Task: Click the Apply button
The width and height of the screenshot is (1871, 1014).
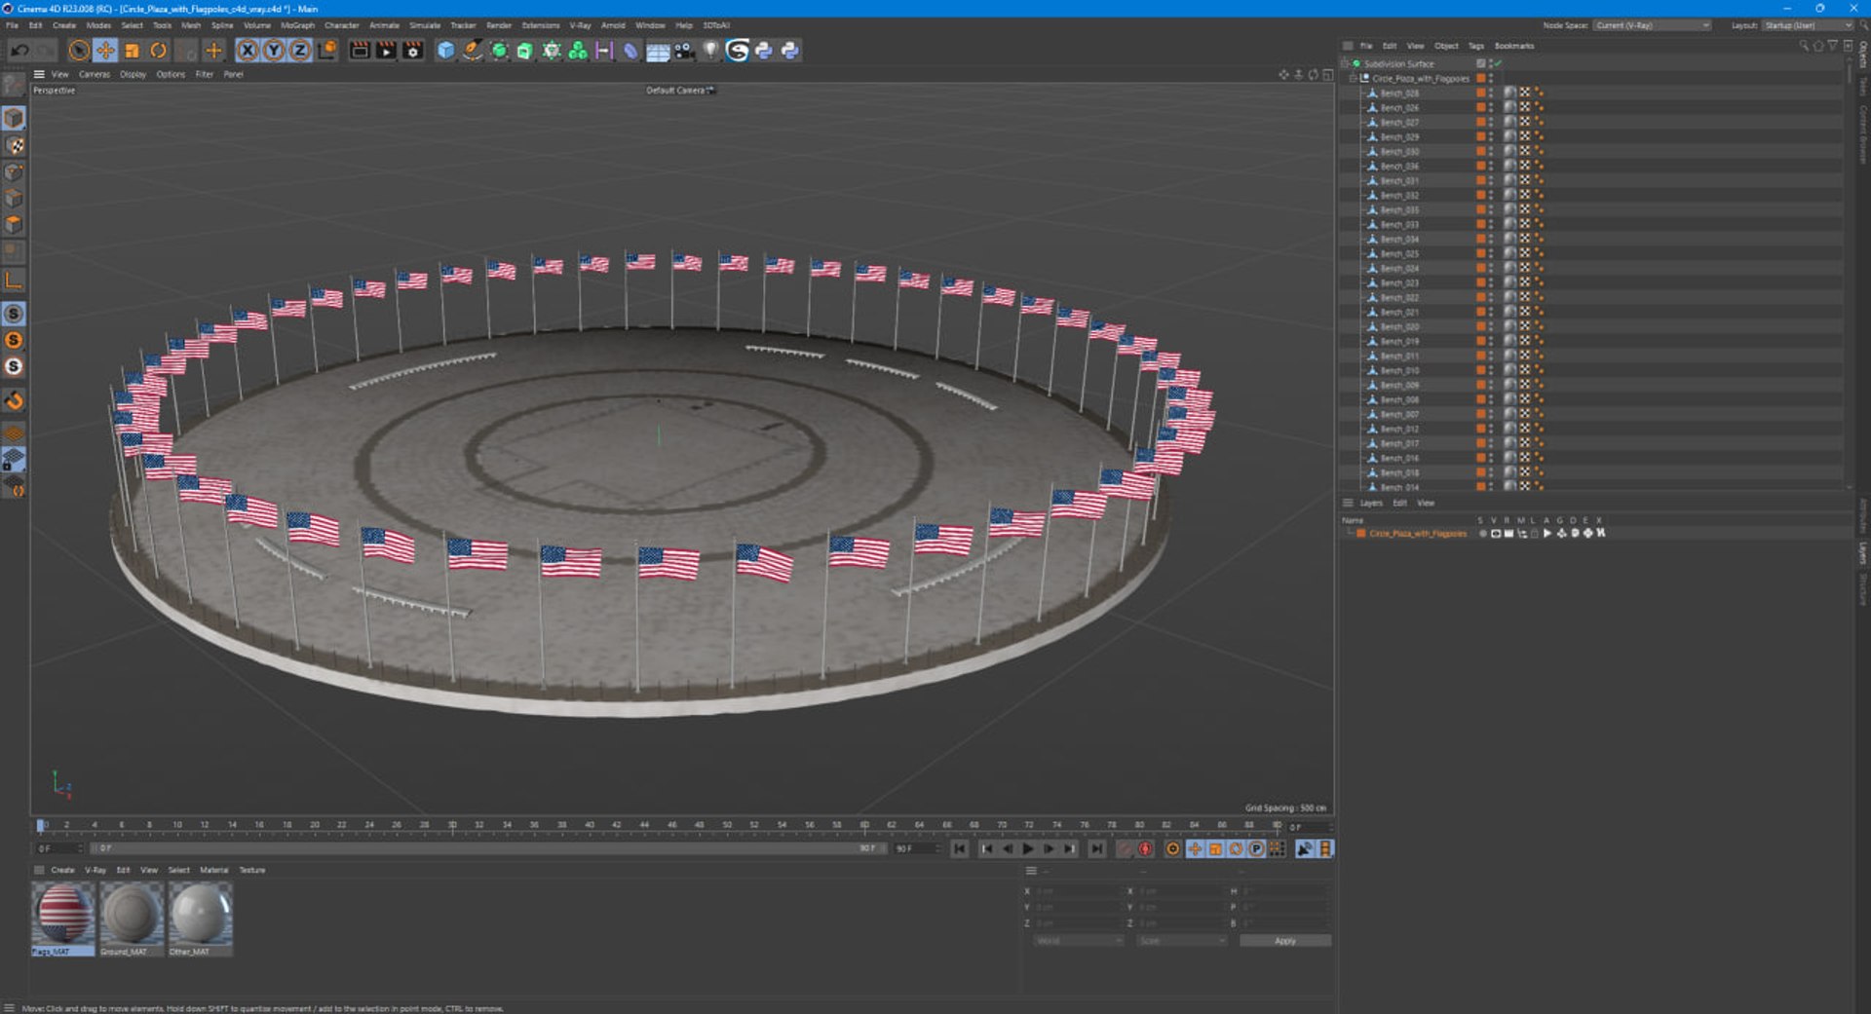Action: [x=1285, y=941]
